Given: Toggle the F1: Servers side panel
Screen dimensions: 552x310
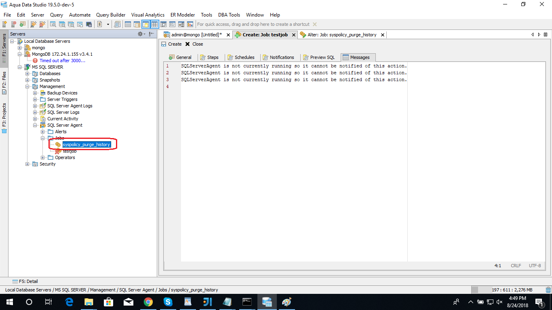Looking at the screenshot, I should tap(4, 48).
